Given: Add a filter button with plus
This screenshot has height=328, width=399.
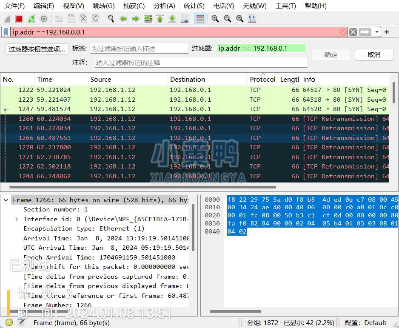Looking at the screenshot, I should 387,32.
